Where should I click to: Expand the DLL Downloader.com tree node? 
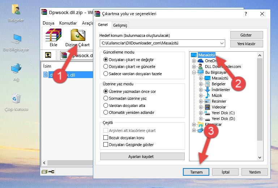coord(194,67)
